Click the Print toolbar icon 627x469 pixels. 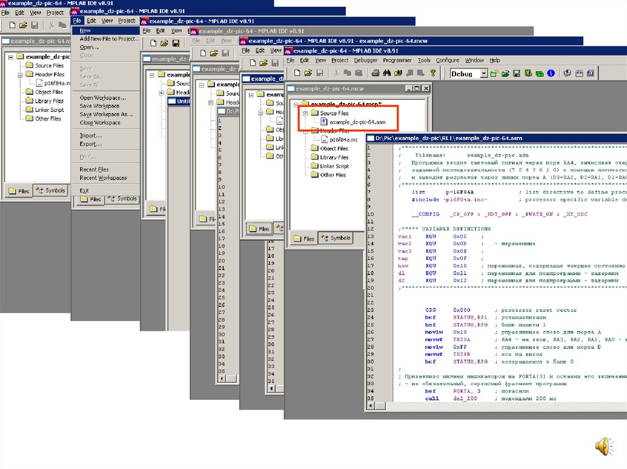coord(375,73)
